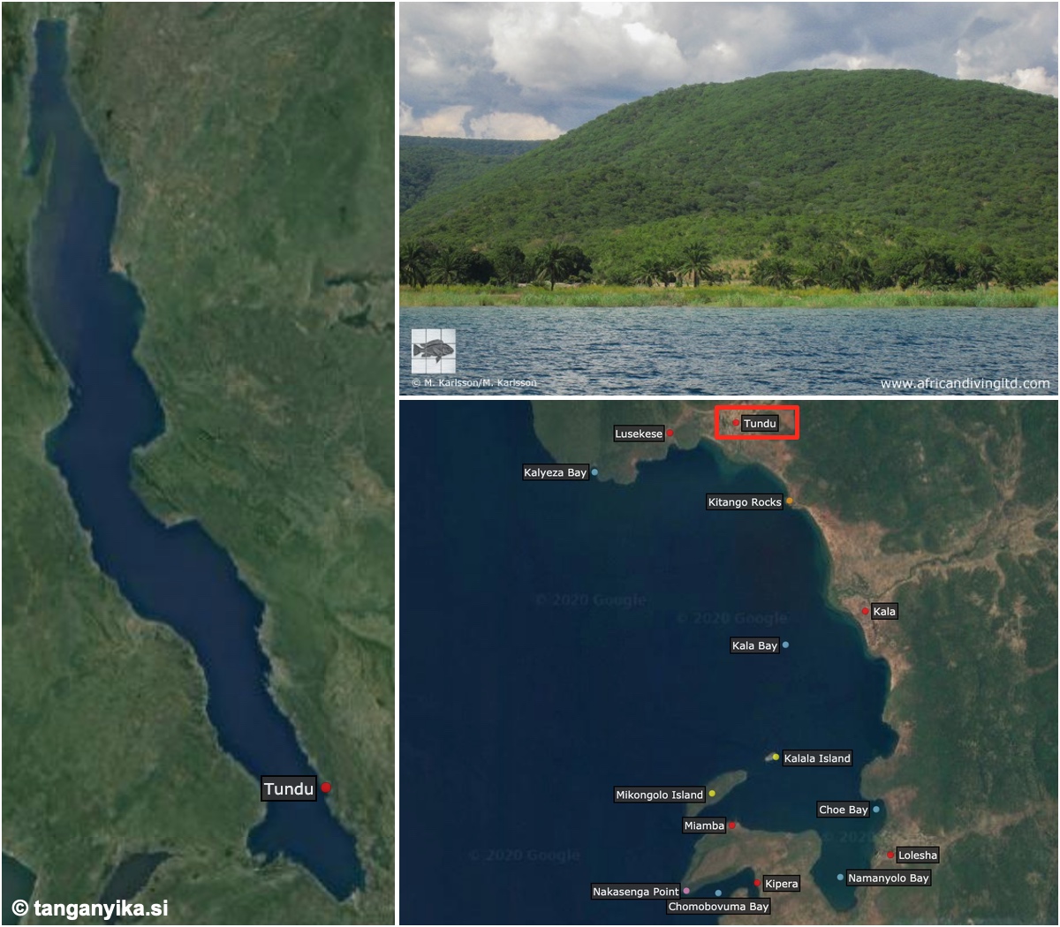Select the Kalala Island yellow marker
Image resolution: width=1060 pixels, height=927 pixels.
776,757
